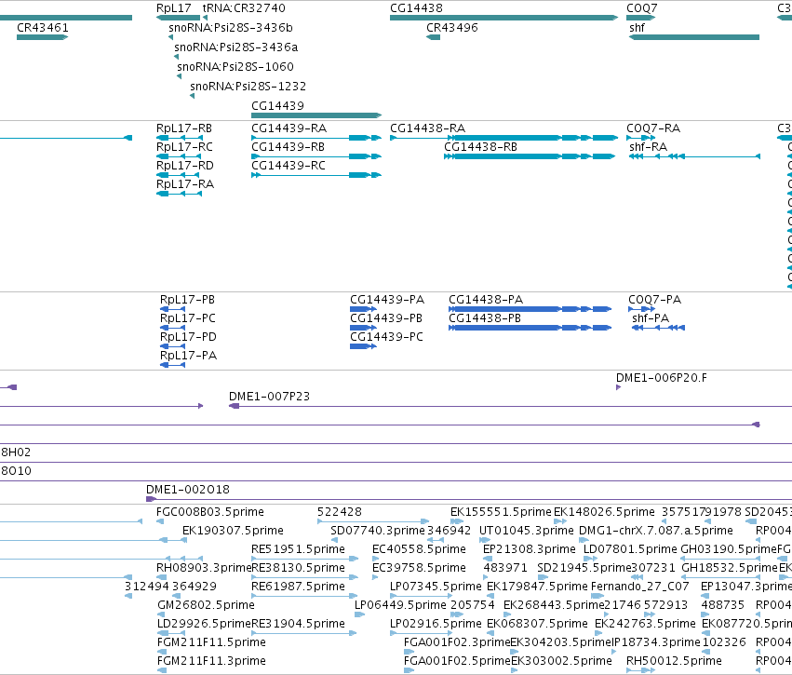Click the tRNA:CR32740 gene label
792x675 pixels.
coord(244,8)
